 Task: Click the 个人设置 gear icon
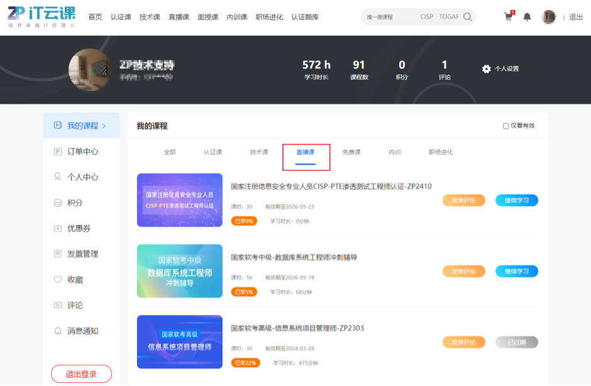pos(486,69)
